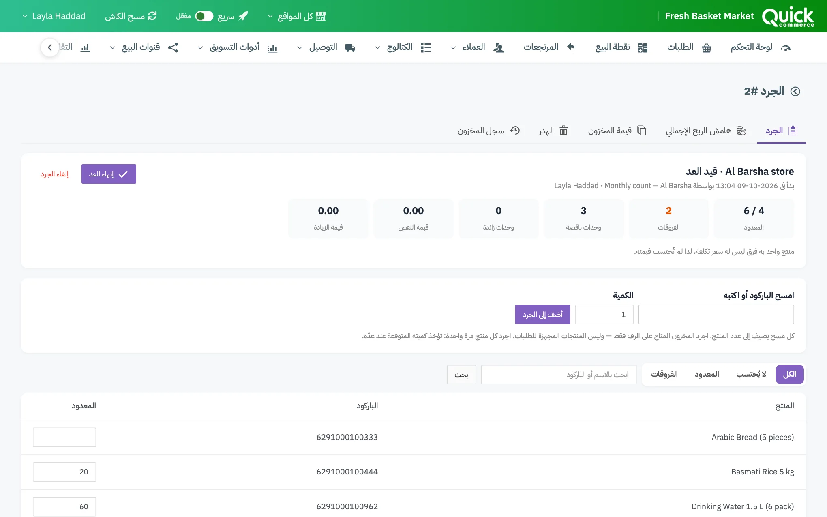The height and width of the screenshot is (517, 827).
Task: Click the name or barcode search box
Action: coord(559,375)
